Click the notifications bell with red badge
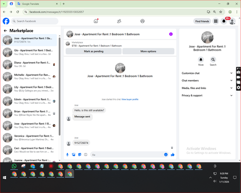The width and height of the screenshot is (241, 193). pyautogui.click(x=224, y=21)
